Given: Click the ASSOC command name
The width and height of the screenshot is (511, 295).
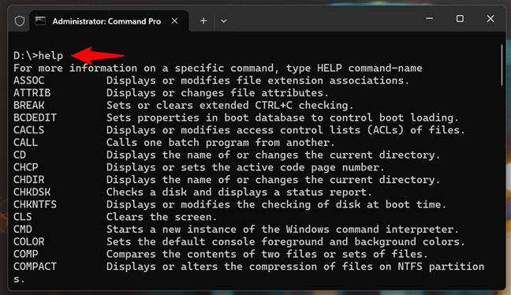Looking at the screenshot, I should [28, 80].
